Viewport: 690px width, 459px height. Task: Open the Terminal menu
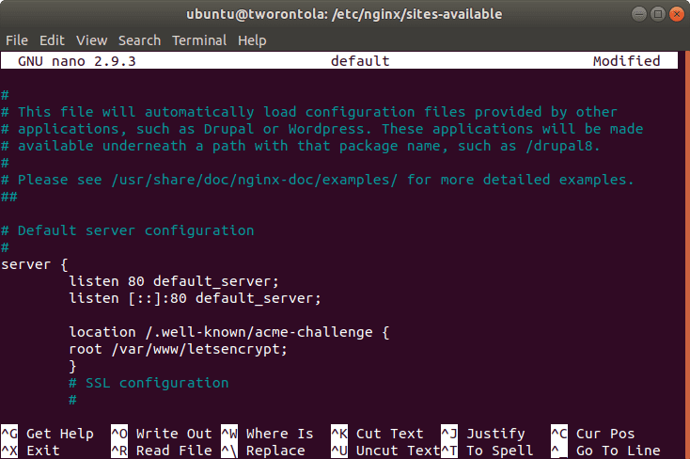(x=198, y=40)
